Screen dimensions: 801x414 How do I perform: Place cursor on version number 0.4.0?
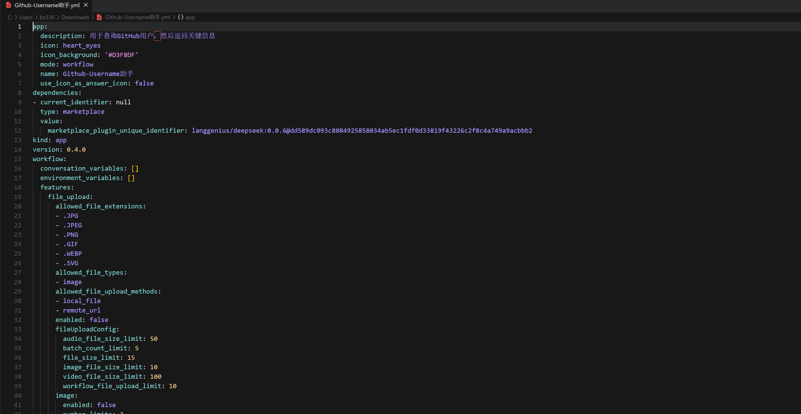[x=76, y=149]
